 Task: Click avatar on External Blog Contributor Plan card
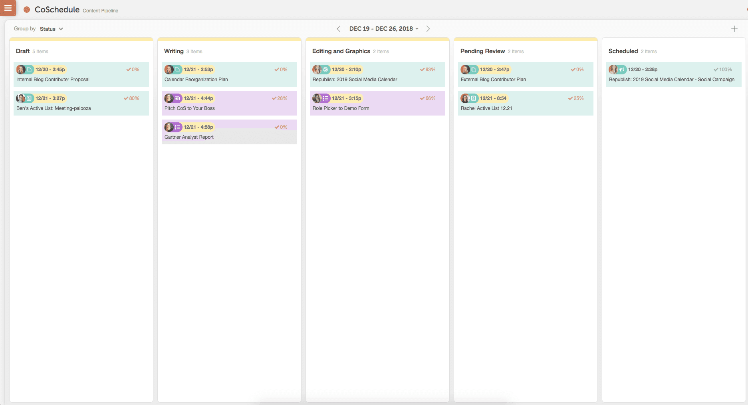point(465,70)
